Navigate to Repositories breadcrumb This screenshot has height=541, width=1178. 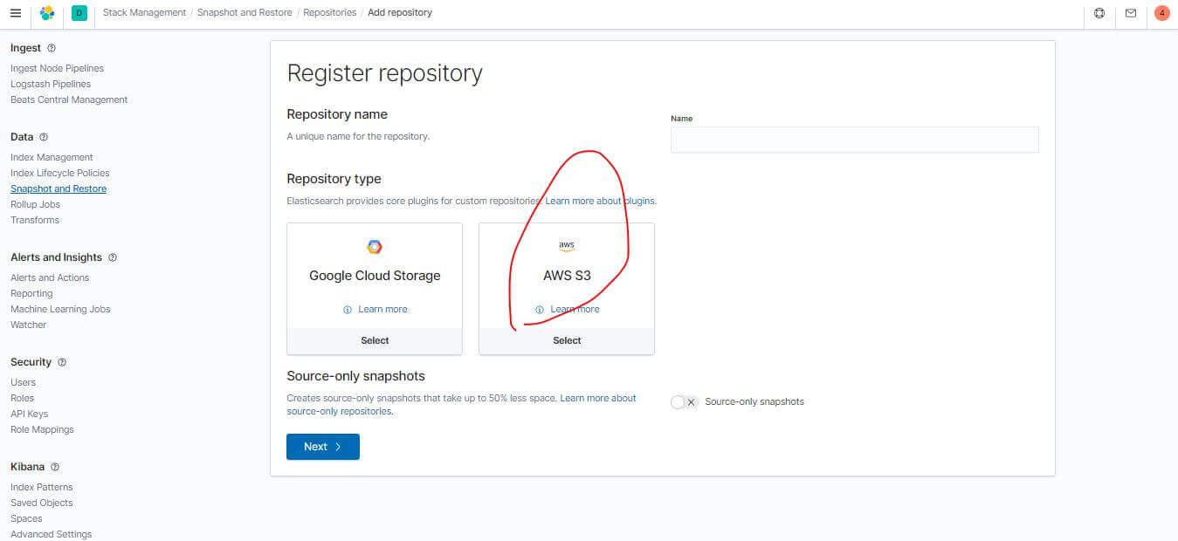coord(329,12)
